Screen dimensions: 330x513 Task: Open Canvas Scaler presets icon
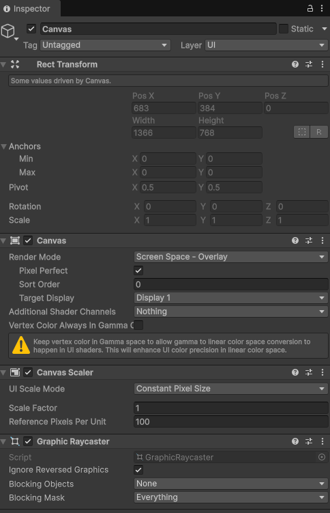pos(309,372)
